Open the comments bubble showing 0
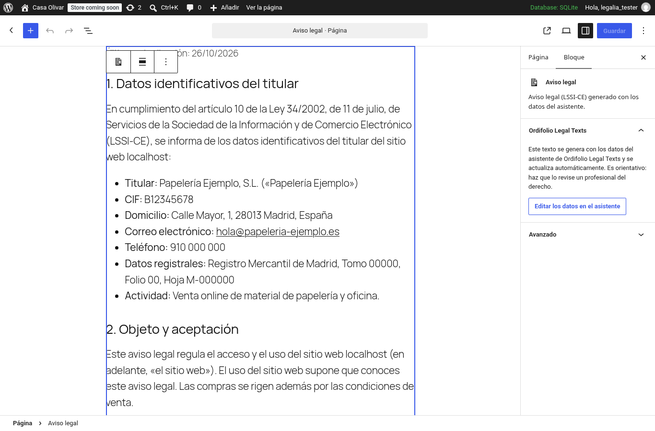 194,8
